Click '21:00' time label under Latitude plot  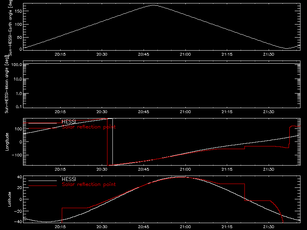tap(185, 227)
